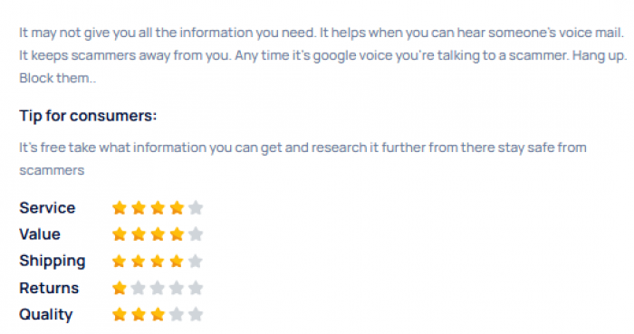Click the Value rating label
Image resolution: width=634 pixels, height=334 pixels.
pyautogui.click(x=40, y=234)
